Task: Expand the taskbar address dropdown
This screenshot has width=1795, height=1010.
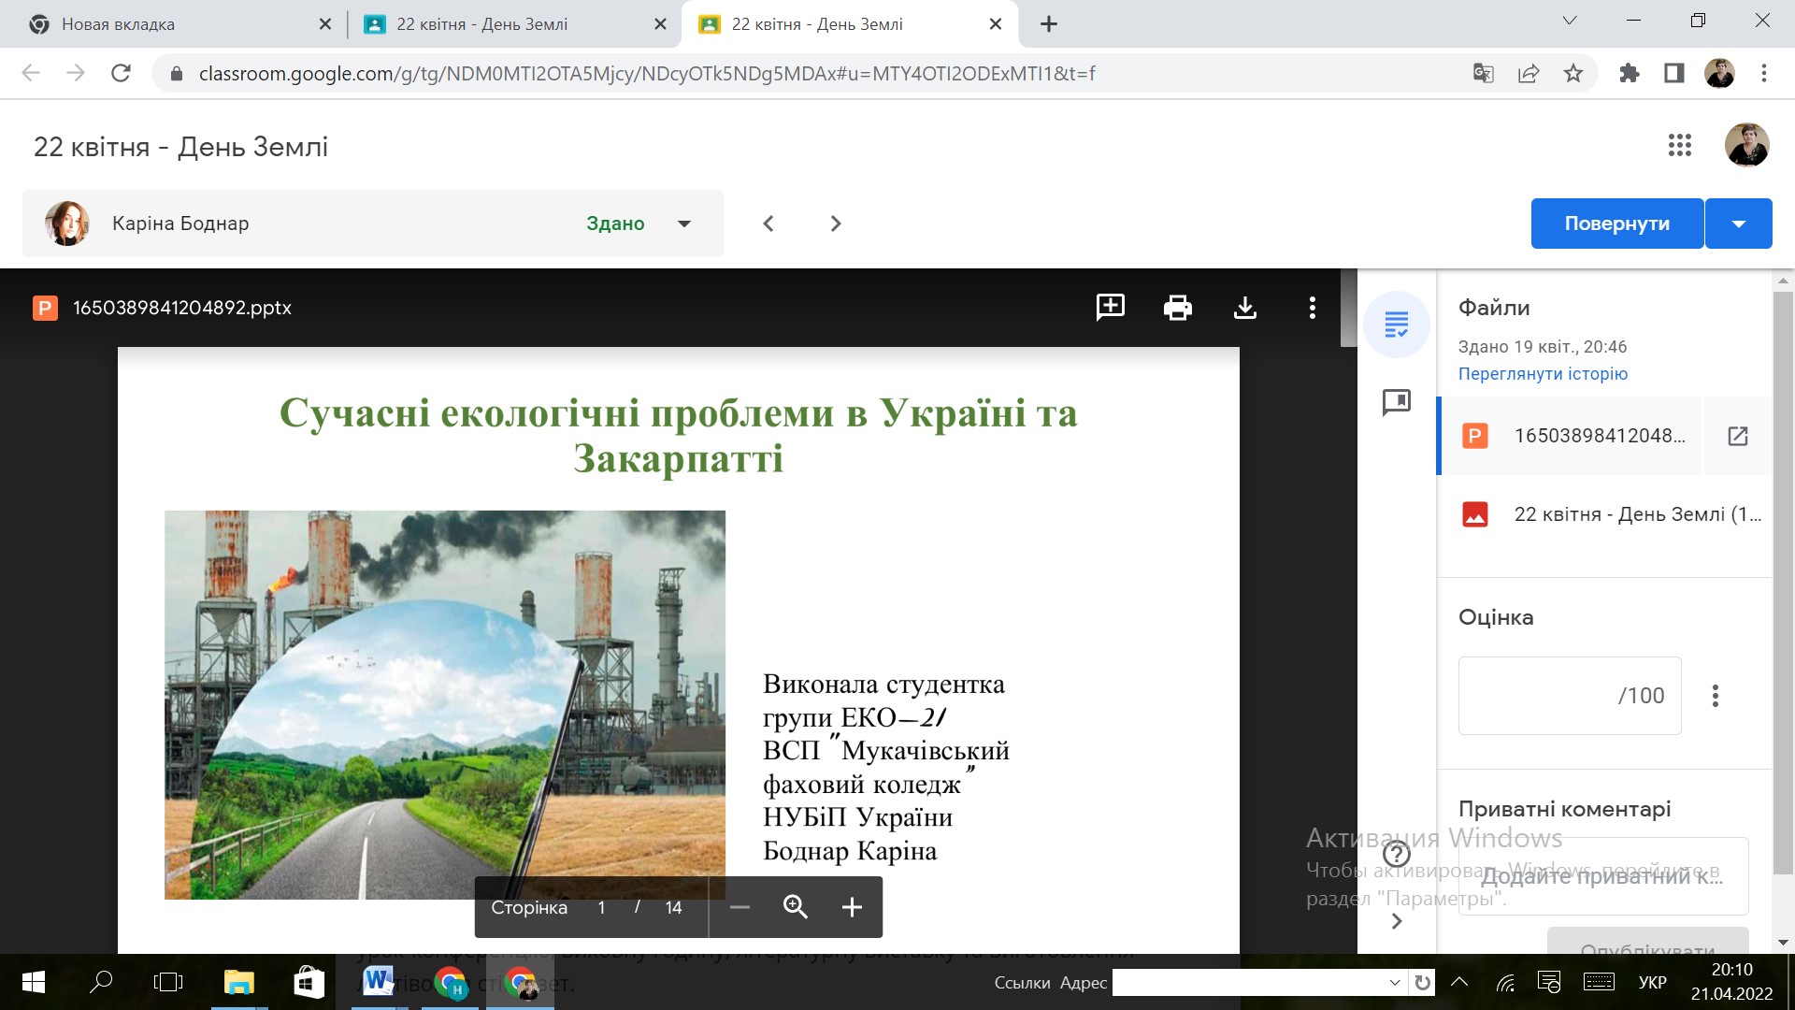Action: coord(1395,982)
